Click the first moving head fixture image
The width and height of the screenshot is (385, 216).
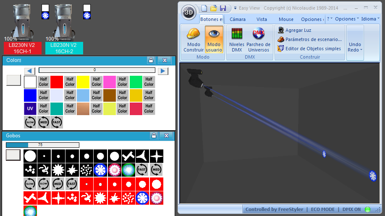[22, 22]
